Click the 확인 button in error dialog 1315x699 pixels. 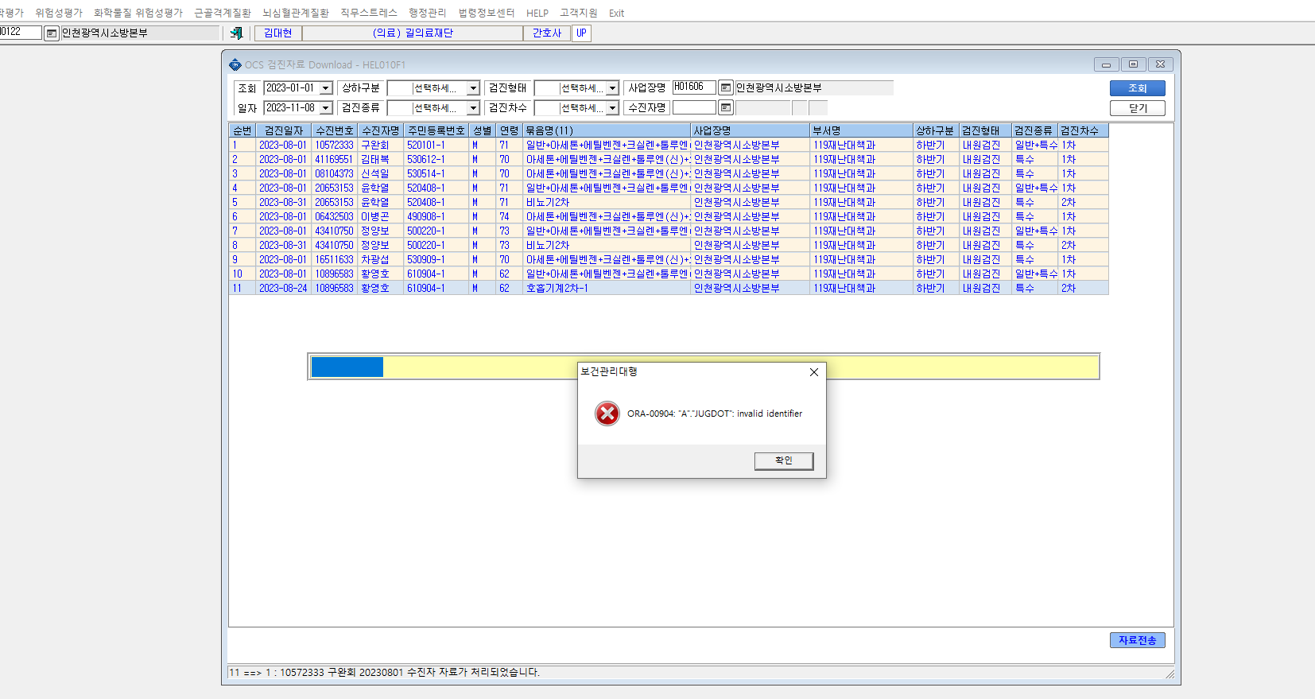tap(784, 460)
